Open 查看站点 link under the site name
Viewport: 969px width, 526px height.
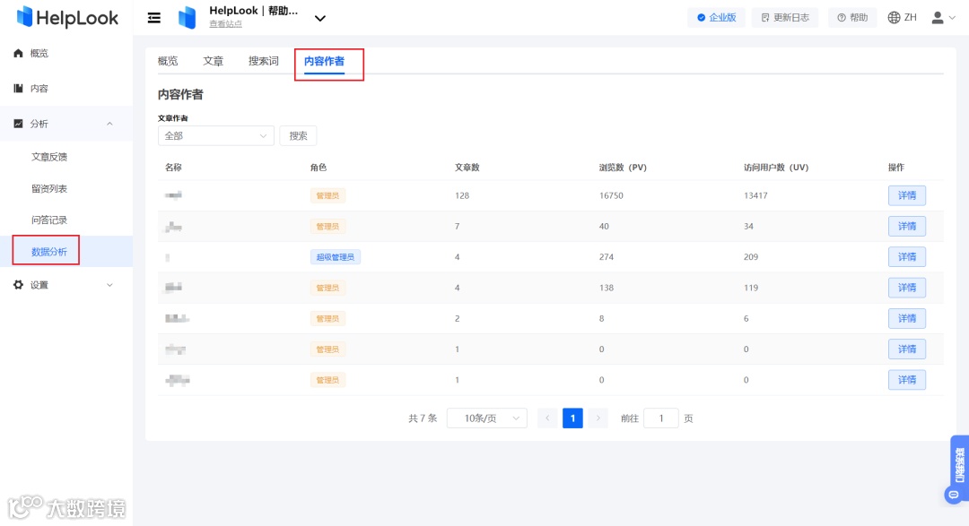[224, 23]
